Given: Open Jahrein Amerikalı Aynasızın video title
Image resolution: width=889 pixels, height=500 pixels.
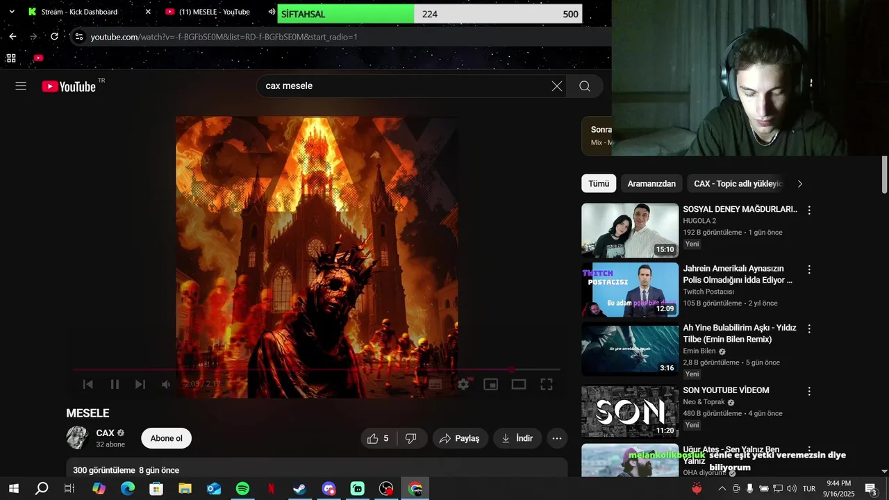Looking at the screenshot, I should 738,274.
